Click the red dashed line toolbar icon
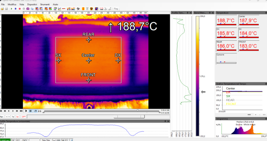 (x=64, y=9)
